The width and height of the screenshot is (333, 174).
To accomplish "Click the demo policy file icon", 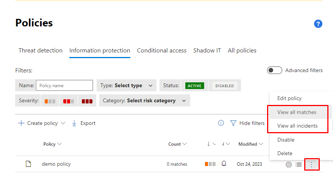I will pos(28,164).
